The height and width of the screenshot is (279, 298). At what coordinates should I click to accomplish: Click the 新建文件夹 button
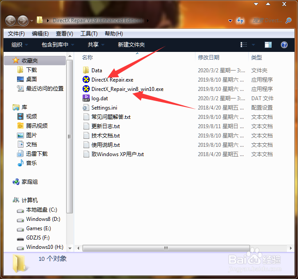(x=131, y=45)
